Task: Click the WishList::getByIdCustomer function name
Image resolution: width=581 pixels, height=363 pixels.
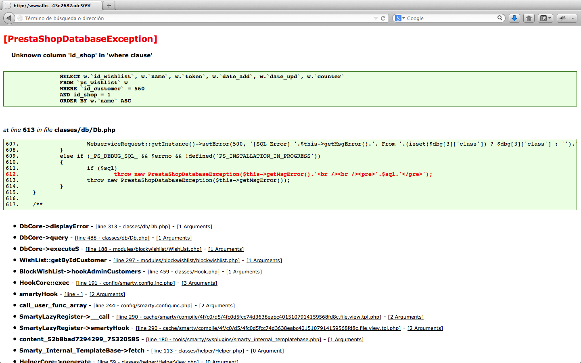Action: point(63,260)
